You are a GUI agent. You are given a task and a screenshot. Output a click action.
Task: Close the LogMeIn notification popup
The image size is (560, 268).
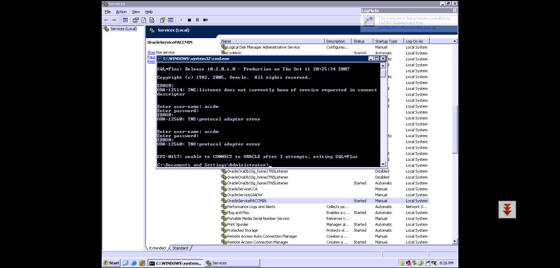(x=454, y=11)
